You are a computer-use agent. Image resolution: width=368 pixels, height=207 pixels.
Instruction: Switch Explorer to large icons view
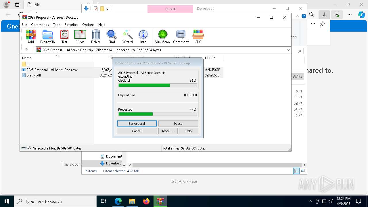(303, 171)
